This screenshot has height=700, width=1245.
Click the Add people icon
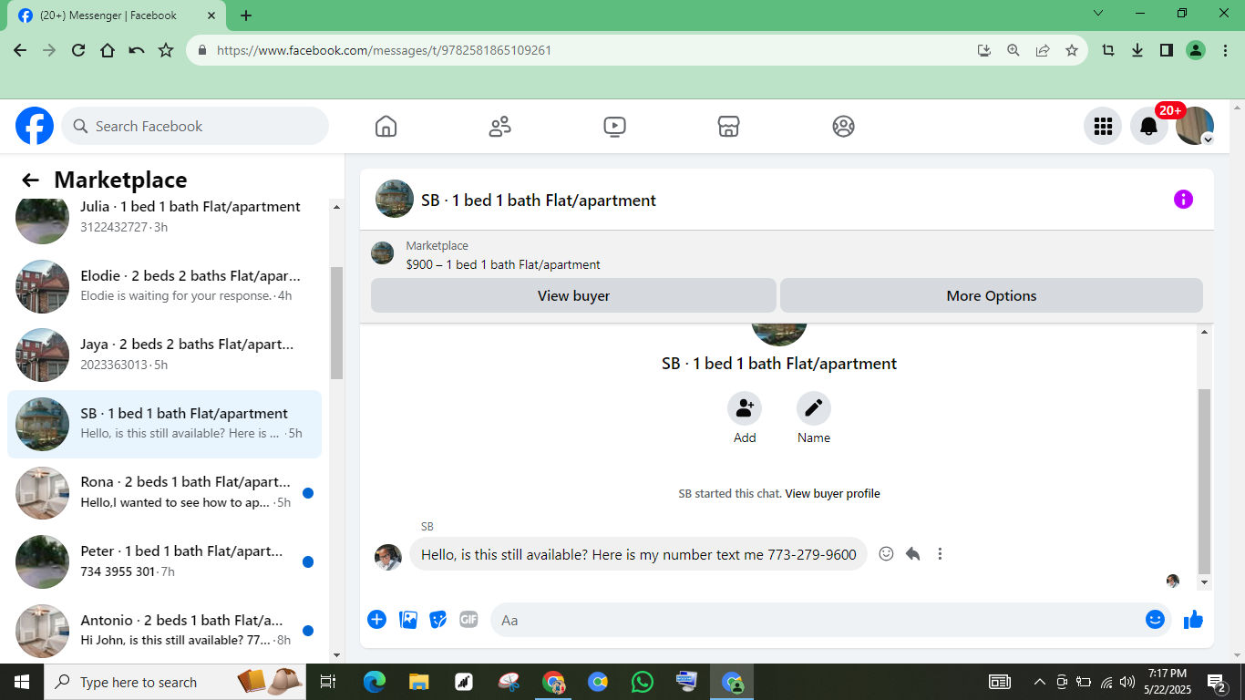point(745,408)
